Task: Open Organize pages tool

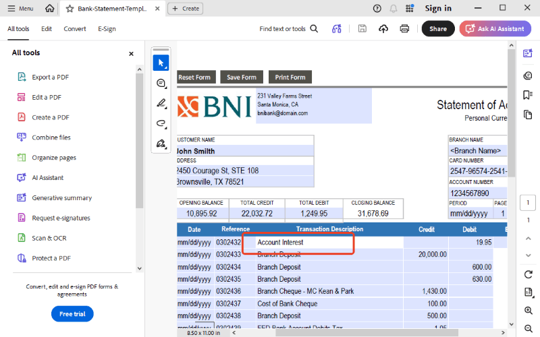Action: 47,158
